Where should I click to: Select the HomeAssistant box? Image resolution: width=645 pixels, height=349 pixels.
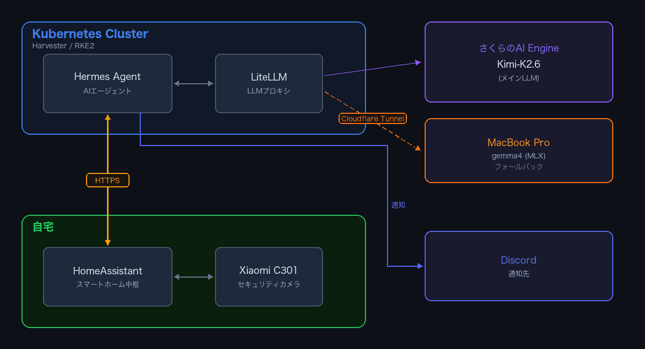[x=107, y=277]
